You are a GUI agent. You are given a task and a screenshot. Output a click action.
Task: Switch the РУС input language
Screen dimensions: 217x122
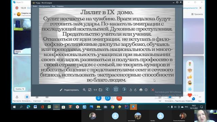click(186, 107)
